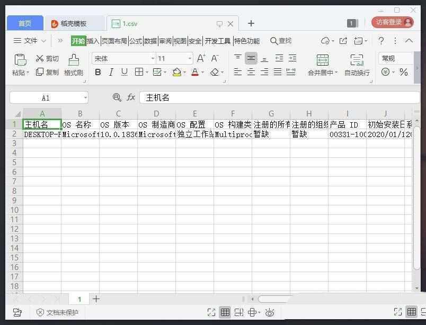Switch to the 1.csv document tab
This screenshot has height=325, width=426.
tap(130, 23)
